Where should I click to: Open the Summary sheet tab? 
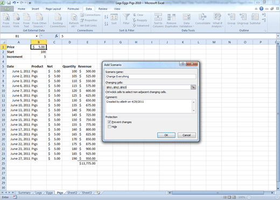coord(24,192)
